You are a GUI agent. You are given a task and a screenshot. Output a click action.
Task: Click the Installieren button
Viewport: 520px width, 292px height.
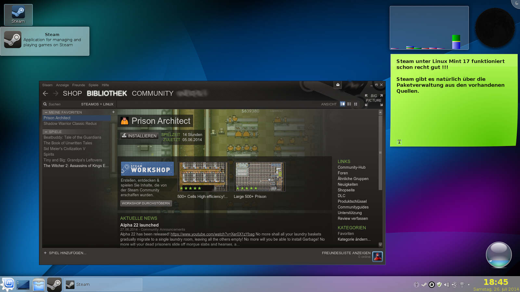(139, 136)
